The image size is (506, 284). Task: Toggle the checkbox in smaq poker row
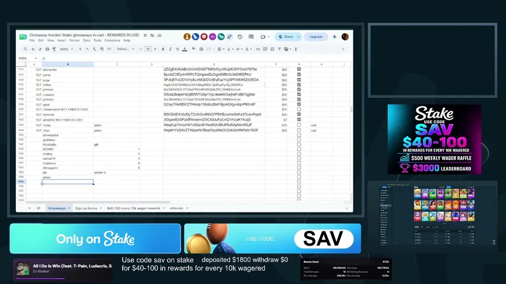point(299,125)
